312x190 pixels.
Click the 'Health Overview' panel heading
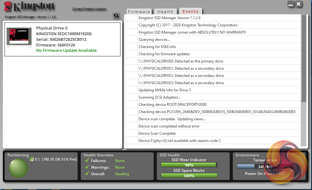coord(98,155)
